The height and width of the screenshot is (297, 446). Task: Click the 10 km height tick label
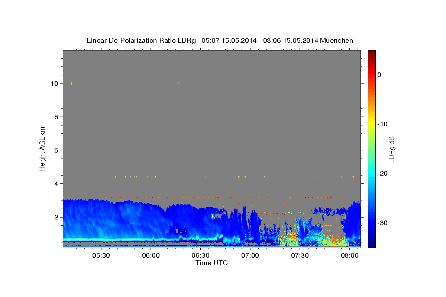(x=54, y=84)
